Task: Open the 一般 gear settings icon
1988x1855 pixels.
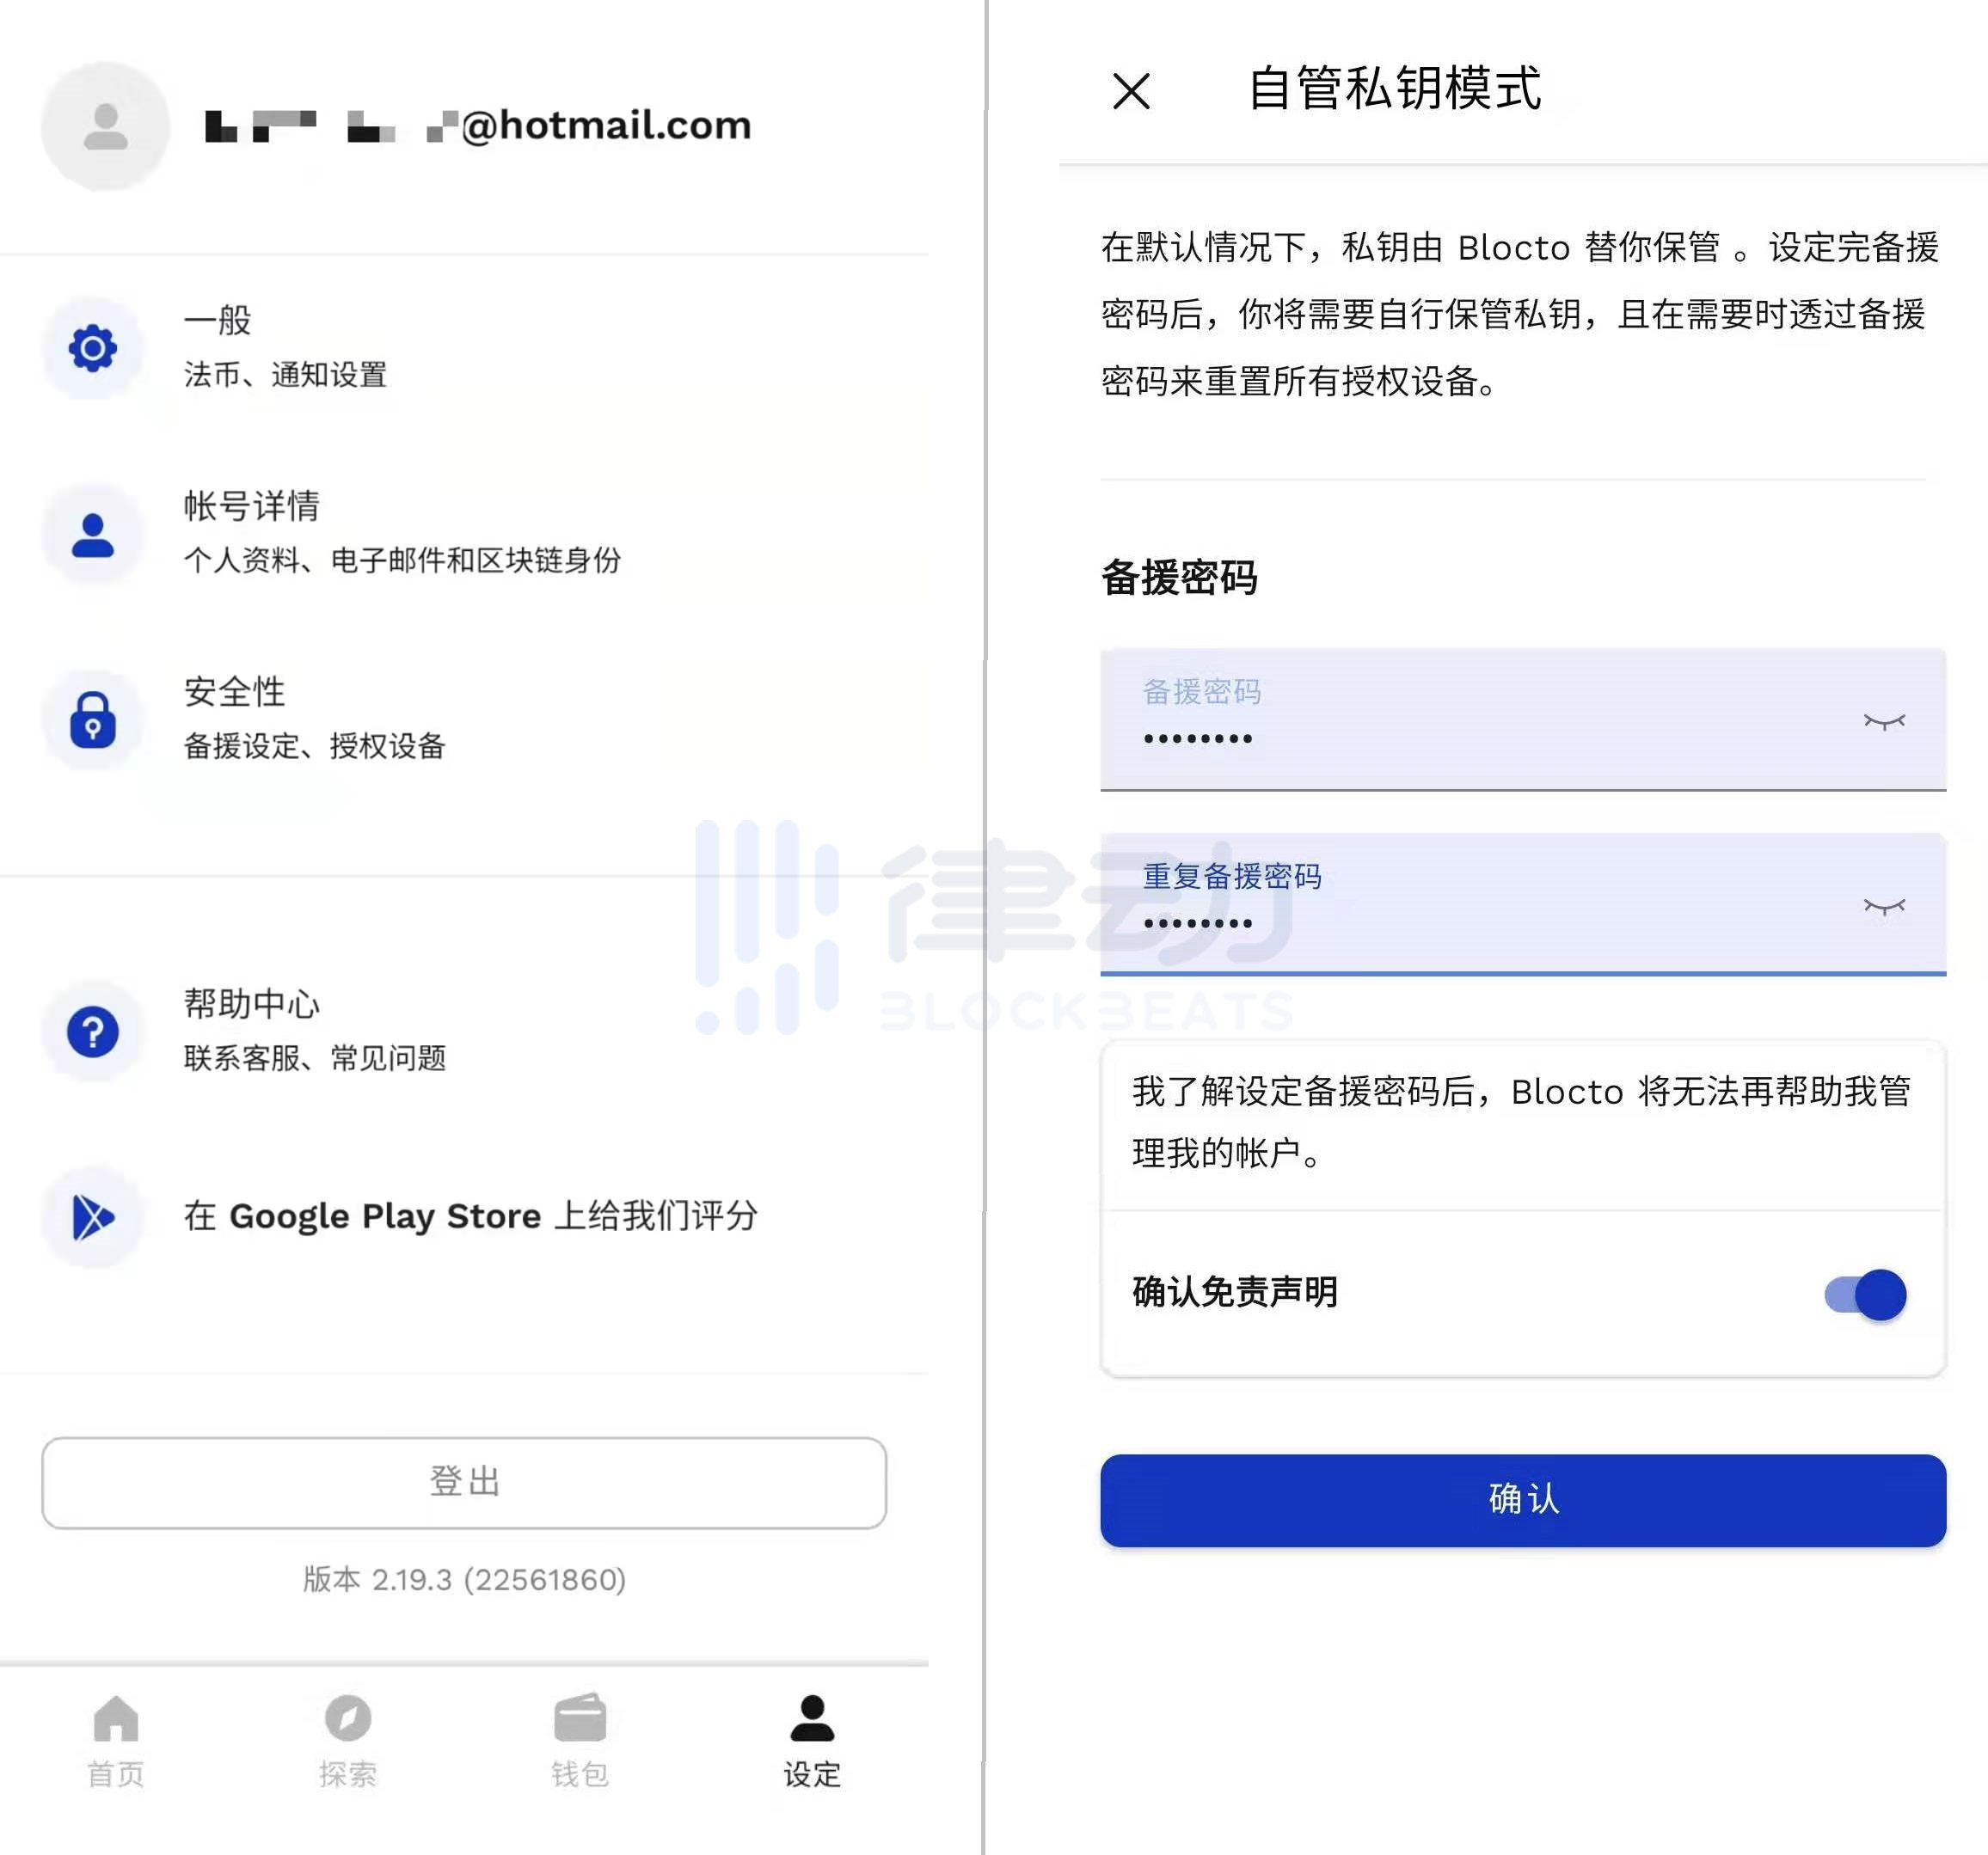Action: click(93, 348)
